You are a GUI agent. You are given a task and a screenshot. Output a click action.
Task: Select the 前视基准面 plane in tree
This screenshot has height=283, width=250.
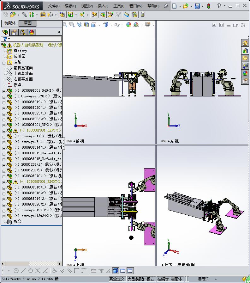point(23,68)
